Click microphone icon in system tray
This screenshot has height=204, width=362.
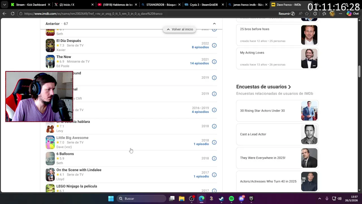point(327,199)
